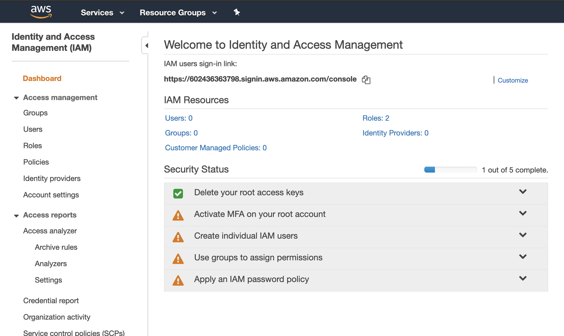This screenshot has width=564, height=336.
Task: Click the AWS logo home icon
Action: pyautogui.click(x=41, y=12)
